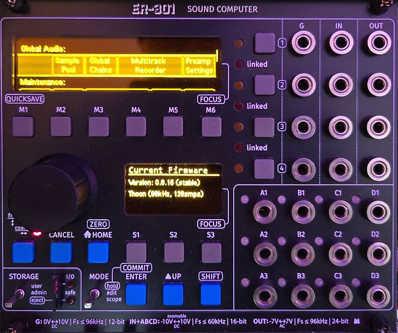The height and width of the screenshot is (333, 398).
Task: Click the OUT jack of row 2
Action: coord(379,84)
